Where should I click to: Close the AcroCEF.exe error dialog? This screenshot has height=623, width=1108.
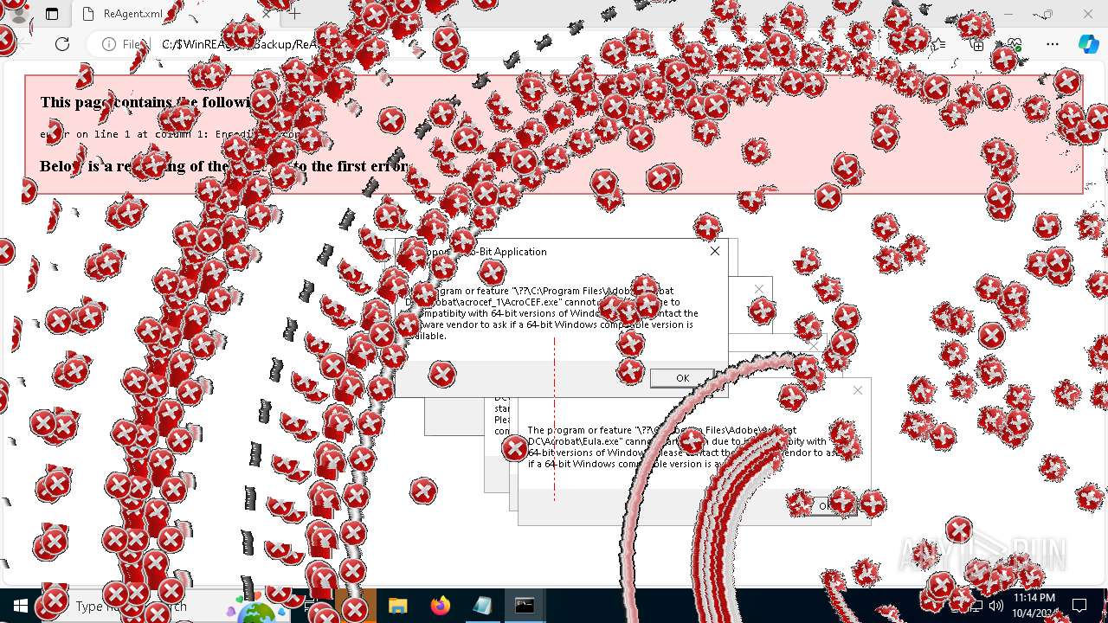click(x=714, y=251)
